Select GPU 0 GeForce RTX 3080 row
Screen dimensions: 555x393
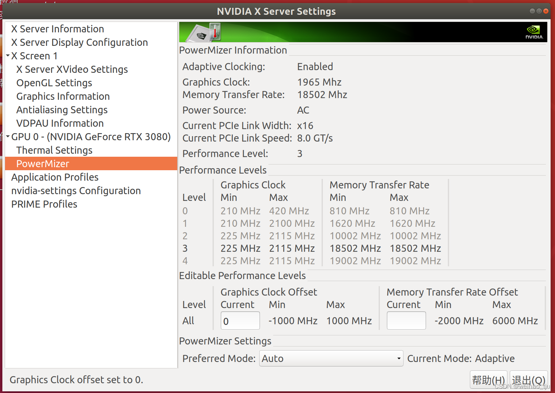pyautogui.click(x=91, y=137)
